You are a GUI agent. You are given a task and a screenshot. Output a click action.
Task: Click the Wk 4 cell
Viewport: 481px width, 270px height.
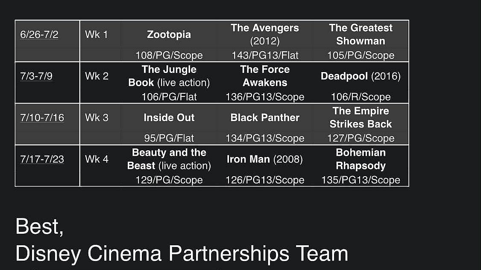pyautogui.click(x=97, y=159)
